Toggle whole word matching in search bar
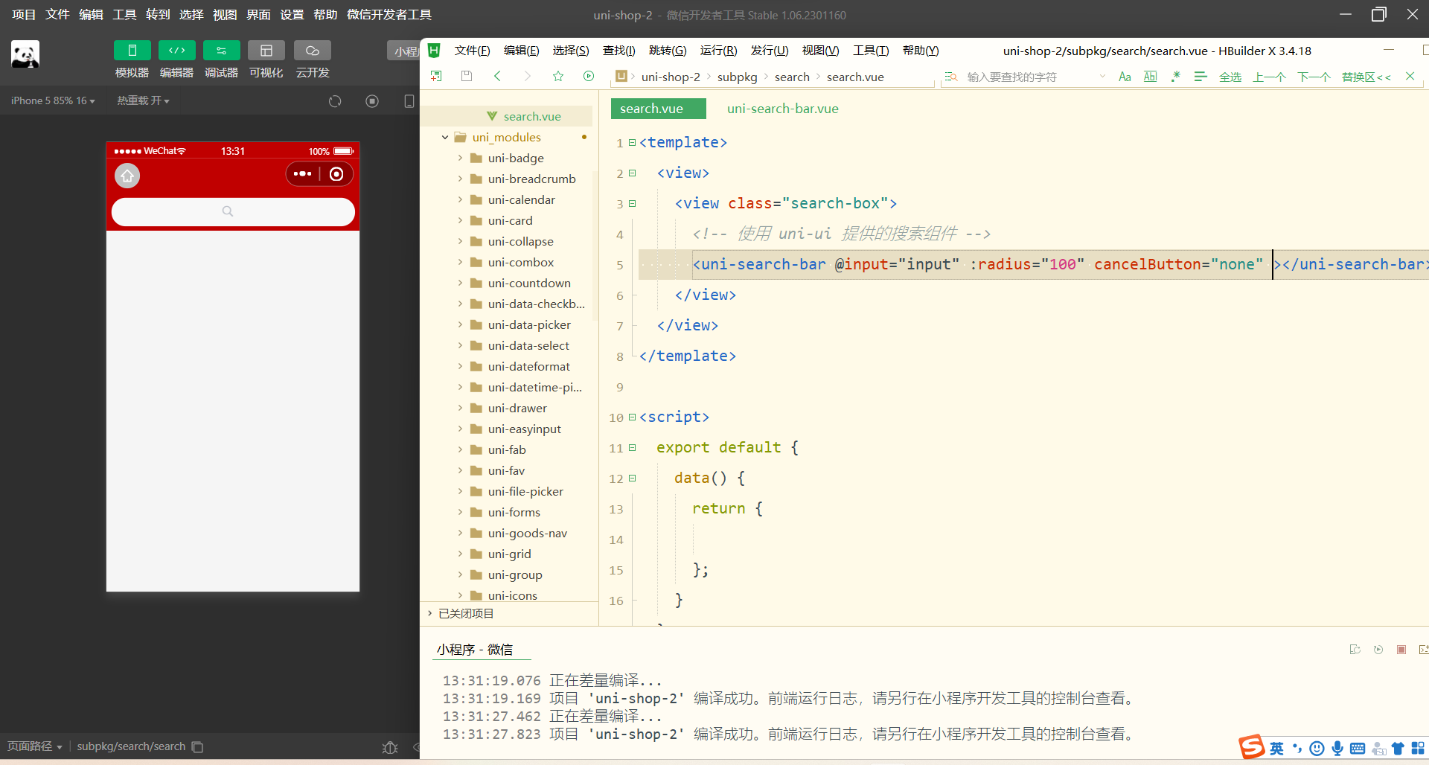 click(1150, 76)
